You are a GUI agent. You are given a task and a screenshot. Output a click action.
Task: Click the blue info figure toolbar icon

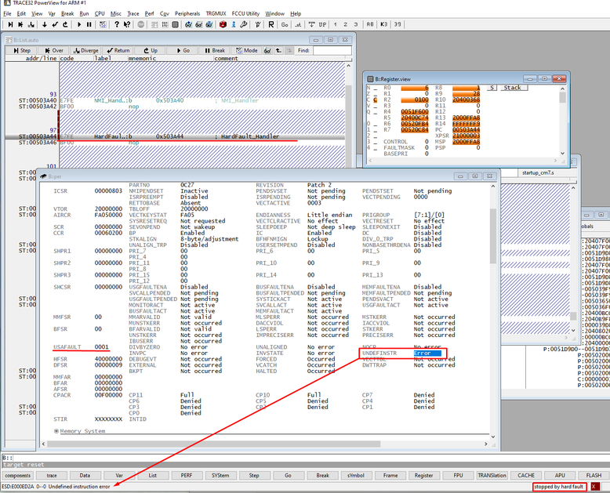point(234,24)
